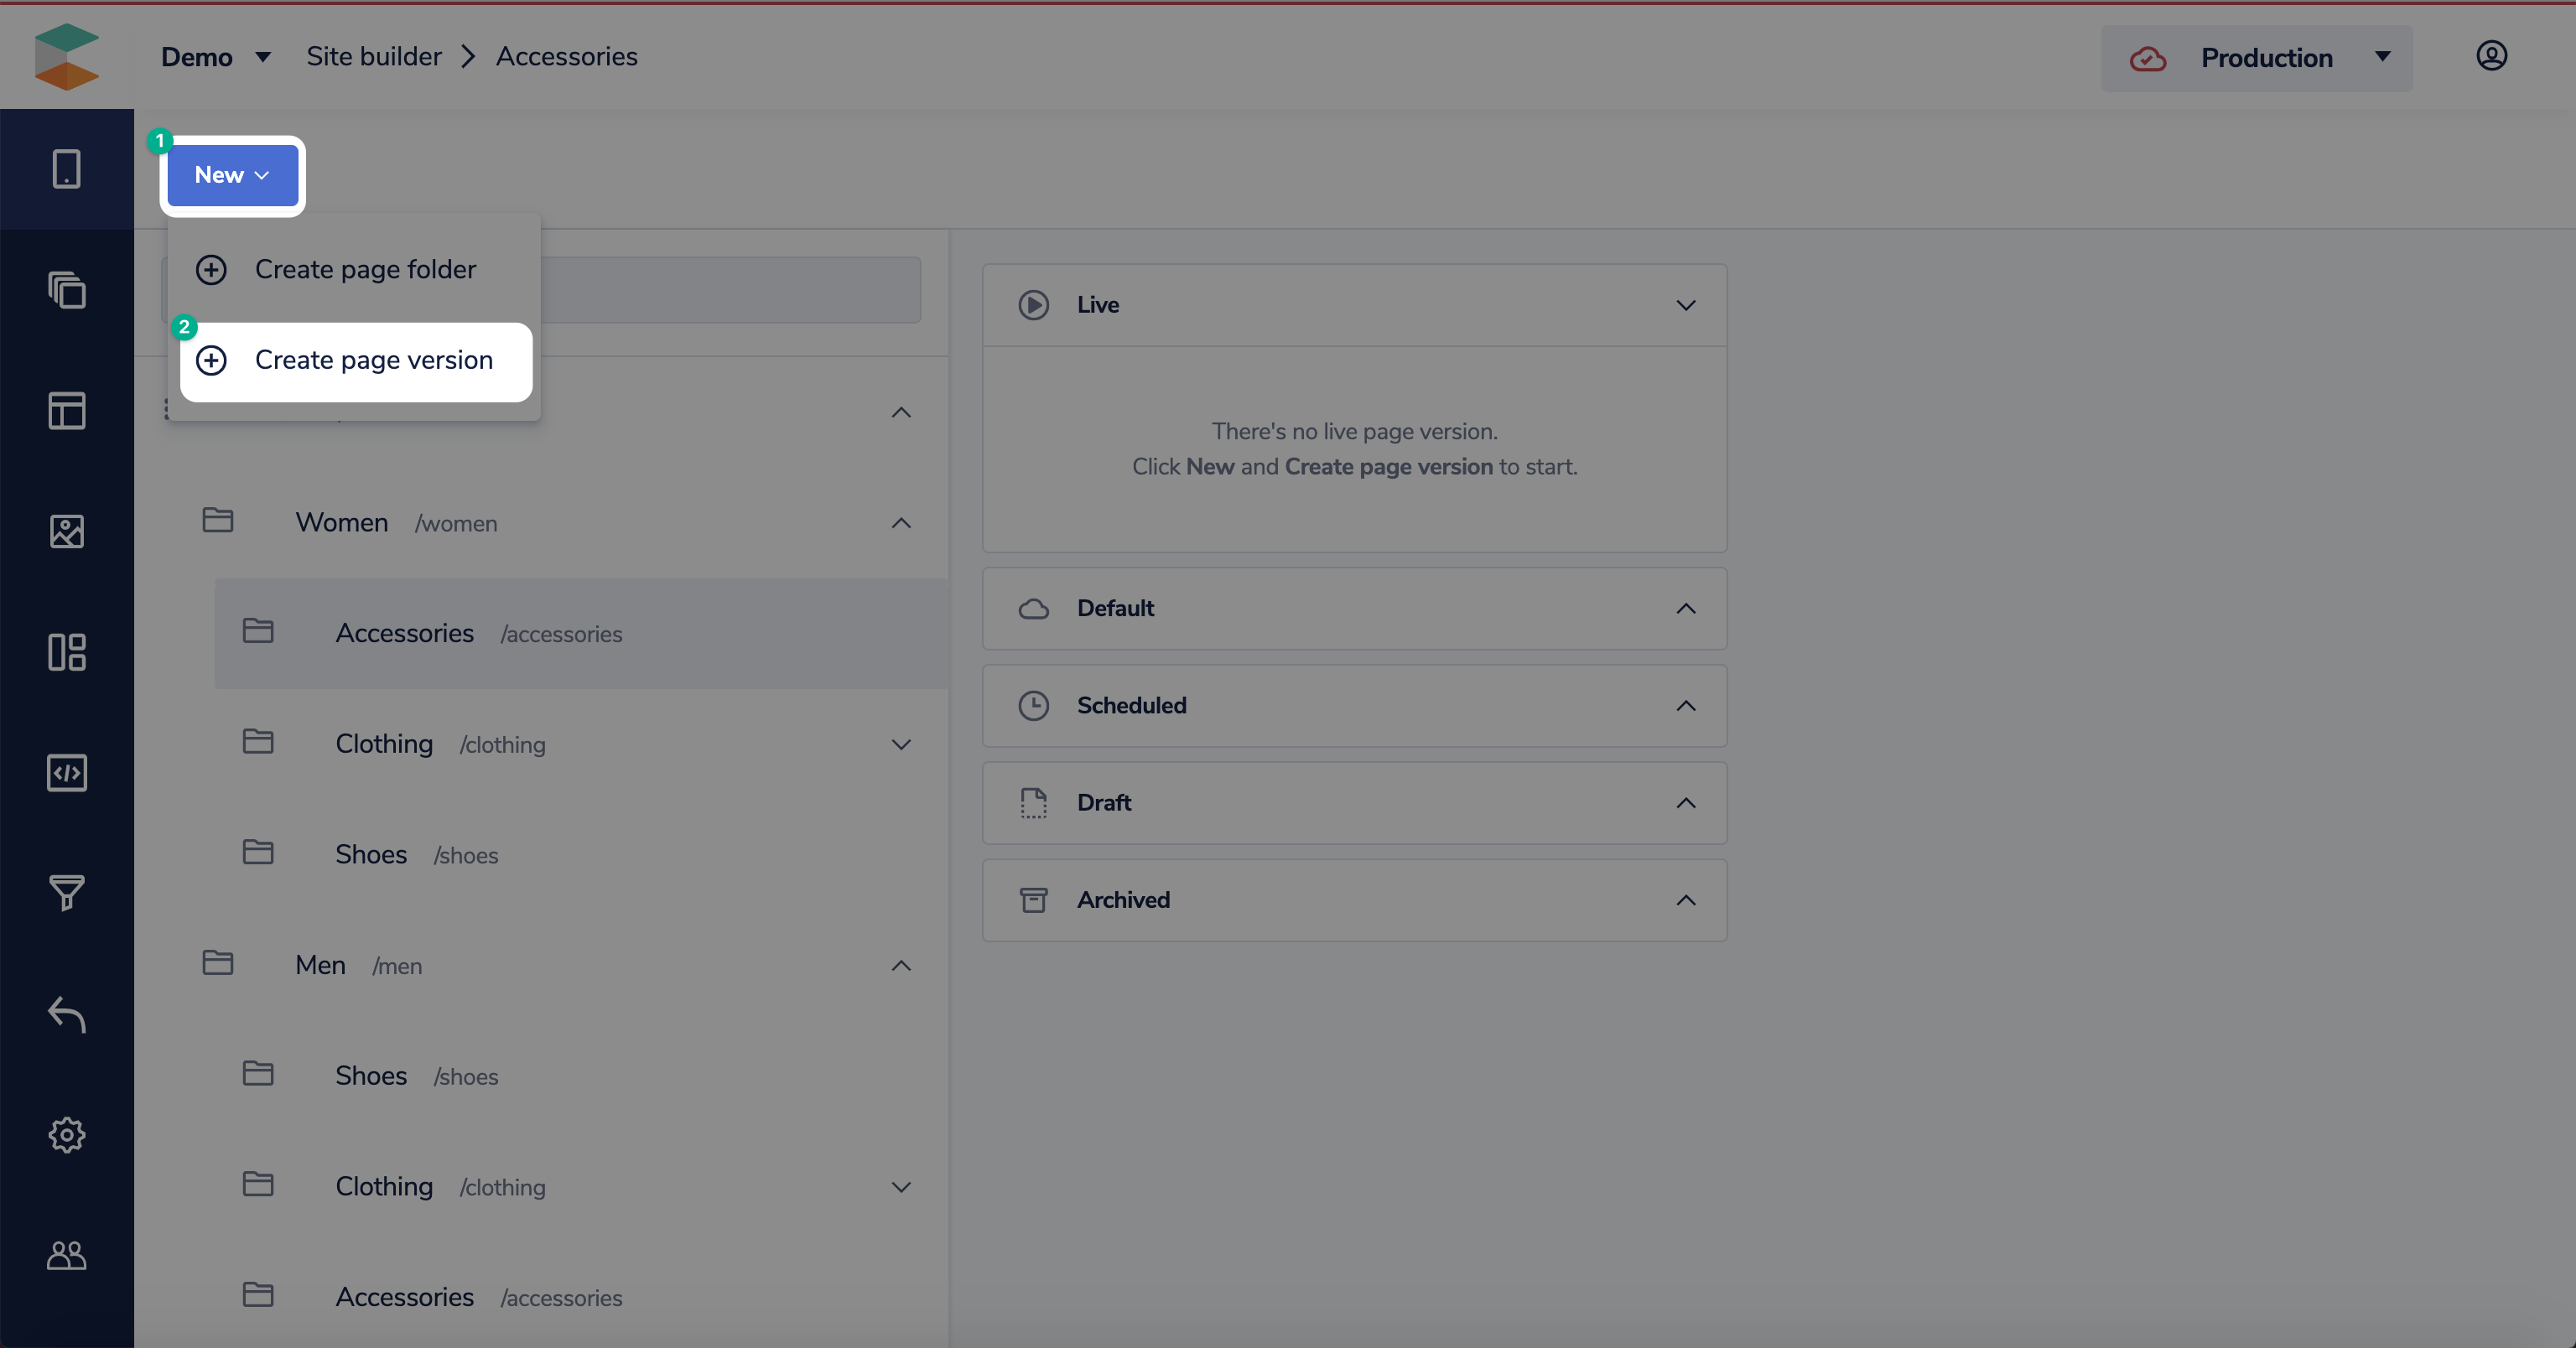Select the Men Shoes folder
The width and height of the screenshot is (2576, 1348).
(x=371, y=1076)
